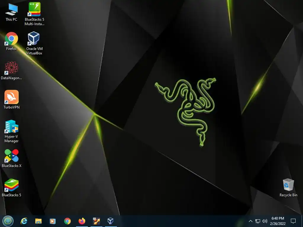Select the This PC desktop icon
The height and width of the screenshot is (227, 303).
pyautogui.click(x=12, y=12)
